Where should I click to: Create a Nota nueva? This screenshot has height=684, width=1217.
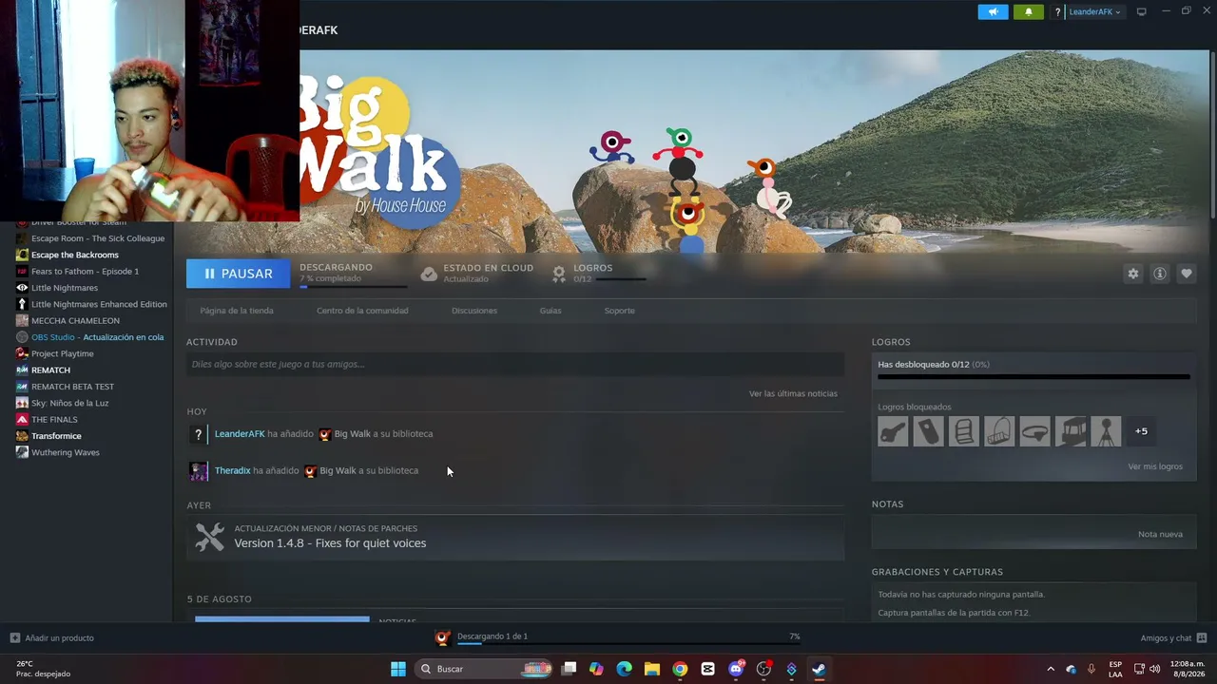(1160, 534)
